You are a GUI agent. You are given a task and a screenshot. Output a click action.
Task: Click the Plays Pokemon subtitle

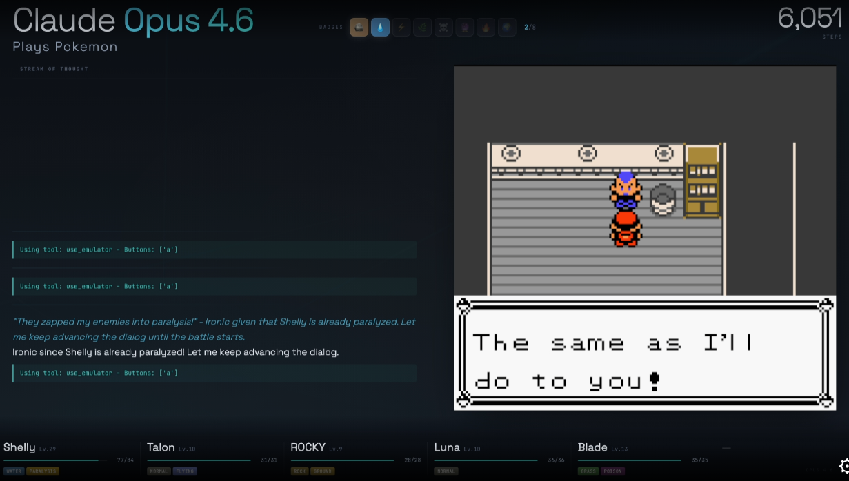(x=65, y=47)
